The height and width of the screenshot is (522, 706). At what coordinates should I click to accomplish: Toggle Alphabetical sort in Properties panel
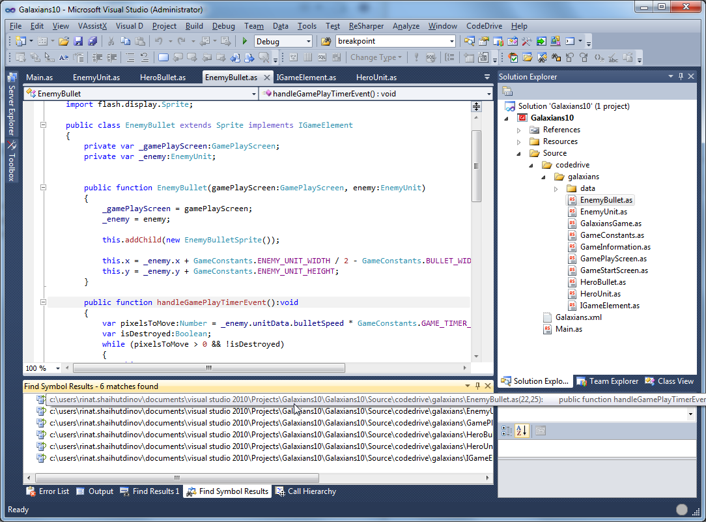522,431
